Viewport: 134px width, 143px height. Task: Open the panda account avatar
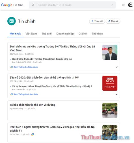point(131,5)
